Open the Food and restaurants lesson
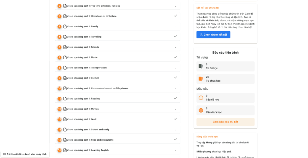 [117, 140]
